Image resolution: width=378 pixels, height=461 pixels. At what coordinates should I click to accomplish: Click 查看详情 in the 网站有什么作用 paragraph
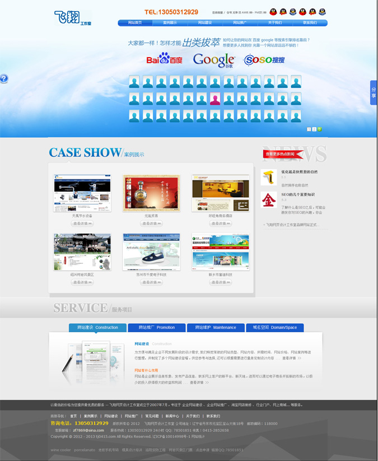(199, 383)
